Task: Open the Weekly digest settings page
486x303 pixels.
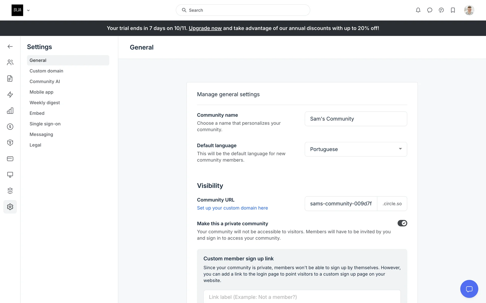Action: (45, 103)
